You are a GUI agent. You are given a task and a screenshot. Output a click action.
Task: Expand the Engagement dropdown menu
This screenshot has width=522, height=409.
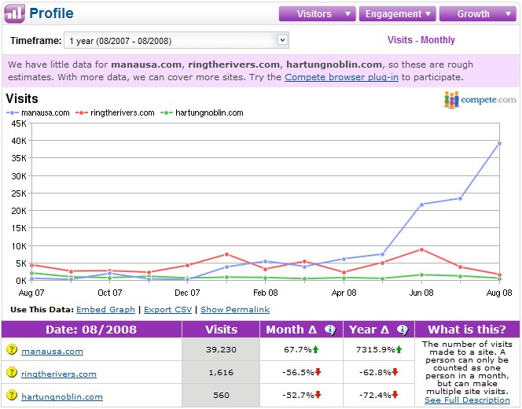click(397, 13)
